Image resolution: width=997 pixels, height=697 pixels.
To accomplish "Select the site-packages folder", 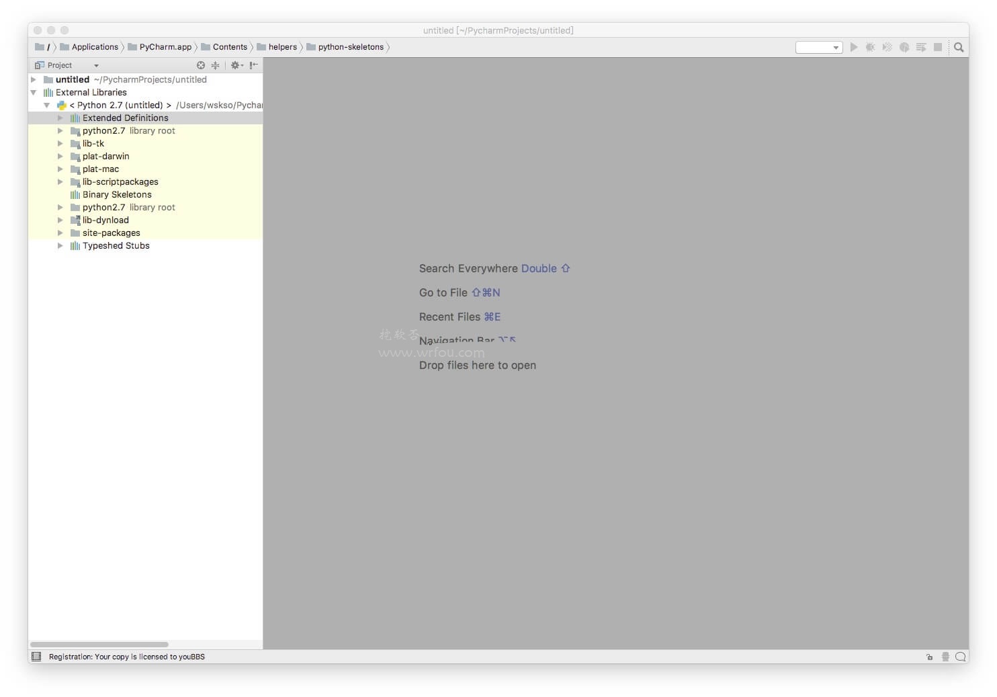I will pyautogui.click(x=145, y=233).
